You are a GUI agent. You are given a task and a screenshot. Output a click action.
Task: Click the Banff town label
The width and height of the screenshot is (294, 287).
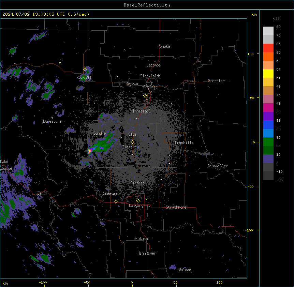tap(42, 193)
